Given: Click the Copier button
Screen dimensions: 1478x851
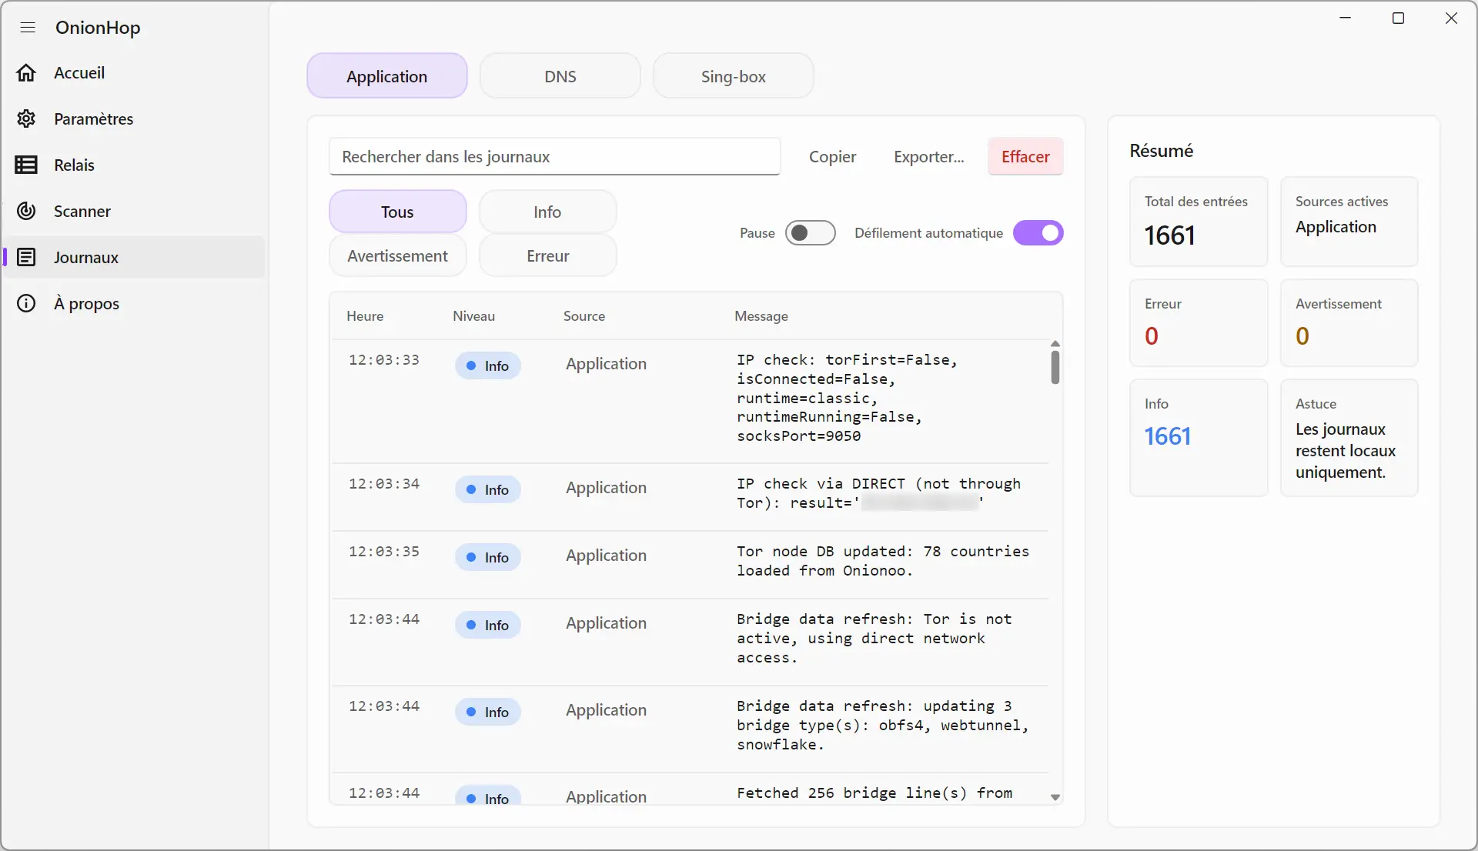Looking at the screenshot, I should pos(832,157).
